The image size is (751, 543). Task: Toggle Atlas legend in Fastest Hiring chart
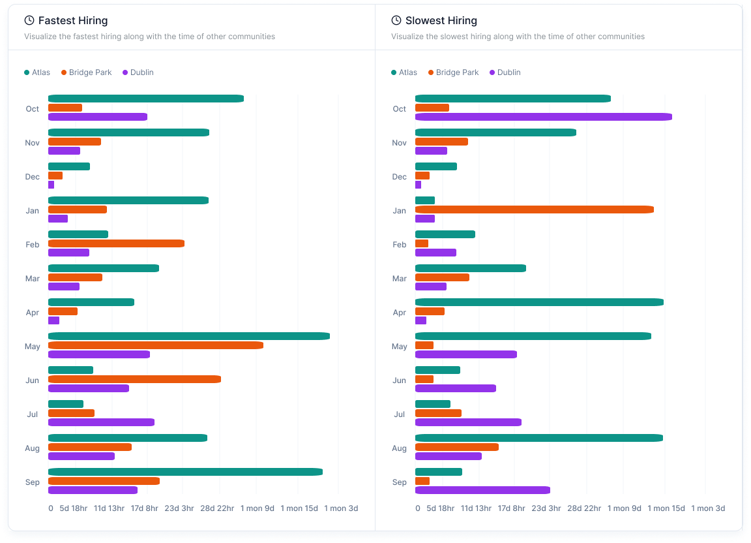(x=37, y=72)
